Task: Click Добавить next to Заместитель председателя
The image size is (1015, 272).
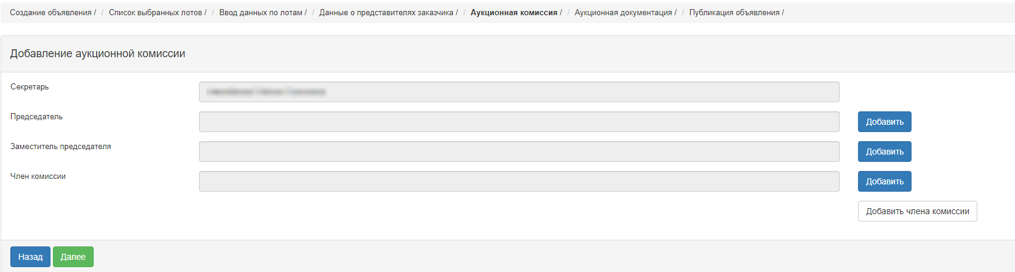Action: pyautogui.click(x=885, y=152)
